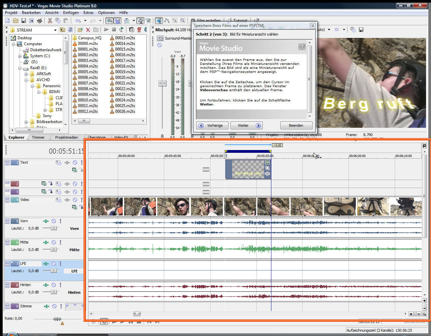Select the Zoom magnifier edit tool
431x336 pixels.
pyautogui.click(x=183, y=21)
